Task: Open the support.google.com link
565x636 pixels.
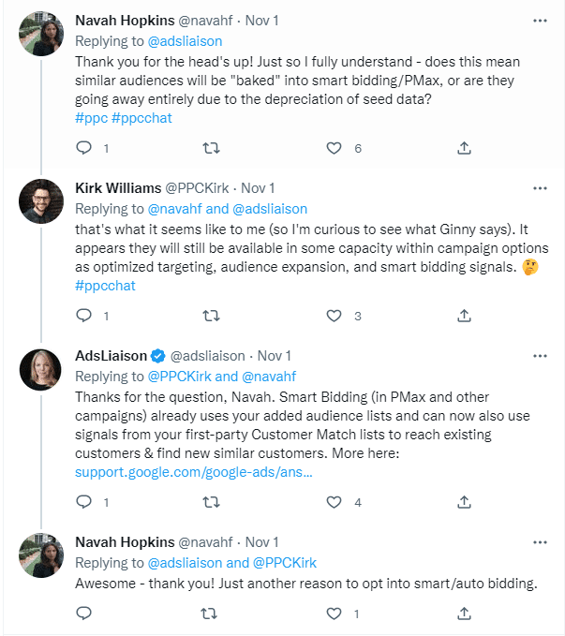Action: point(194,471)
